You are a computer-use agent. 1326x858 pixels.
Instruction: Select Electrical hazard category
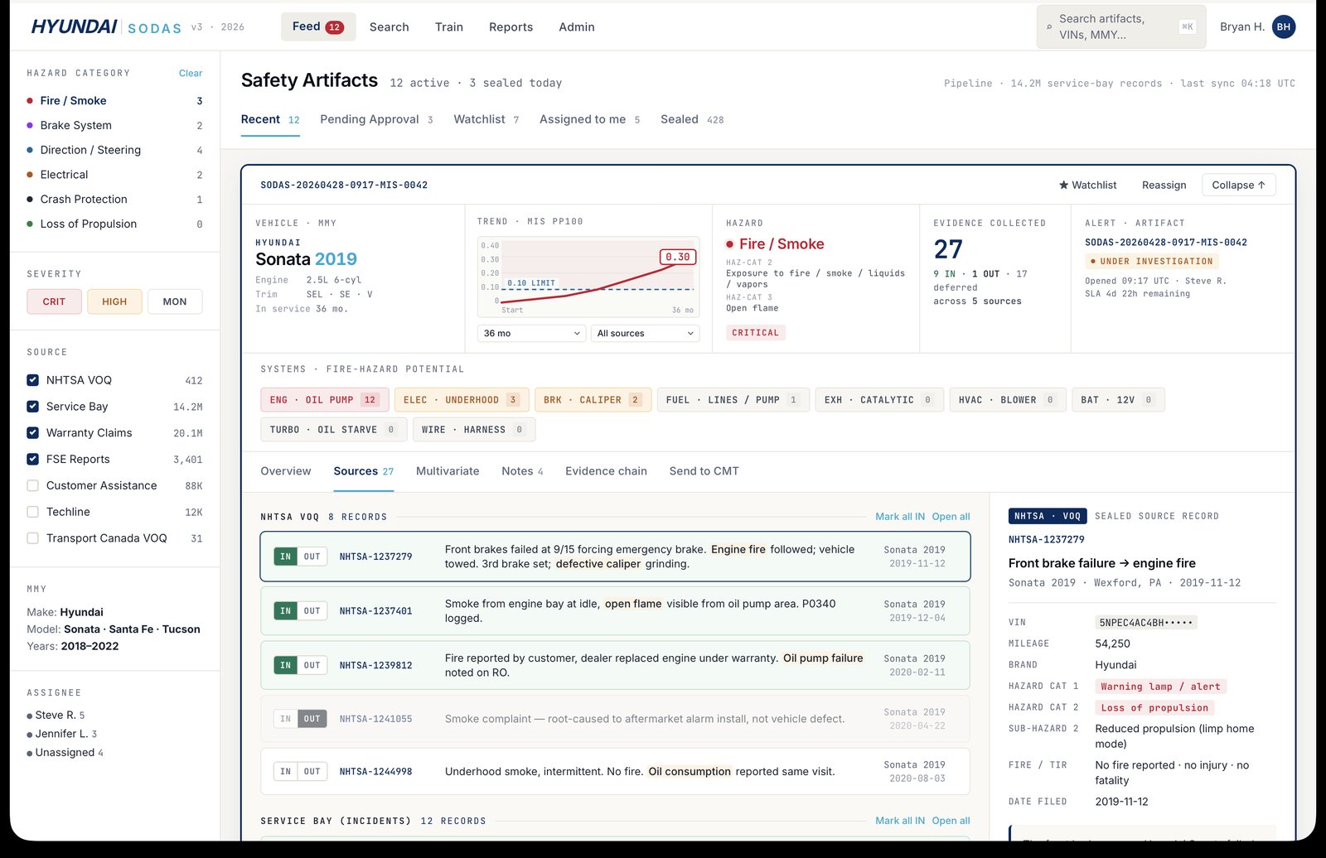(114, 175)
